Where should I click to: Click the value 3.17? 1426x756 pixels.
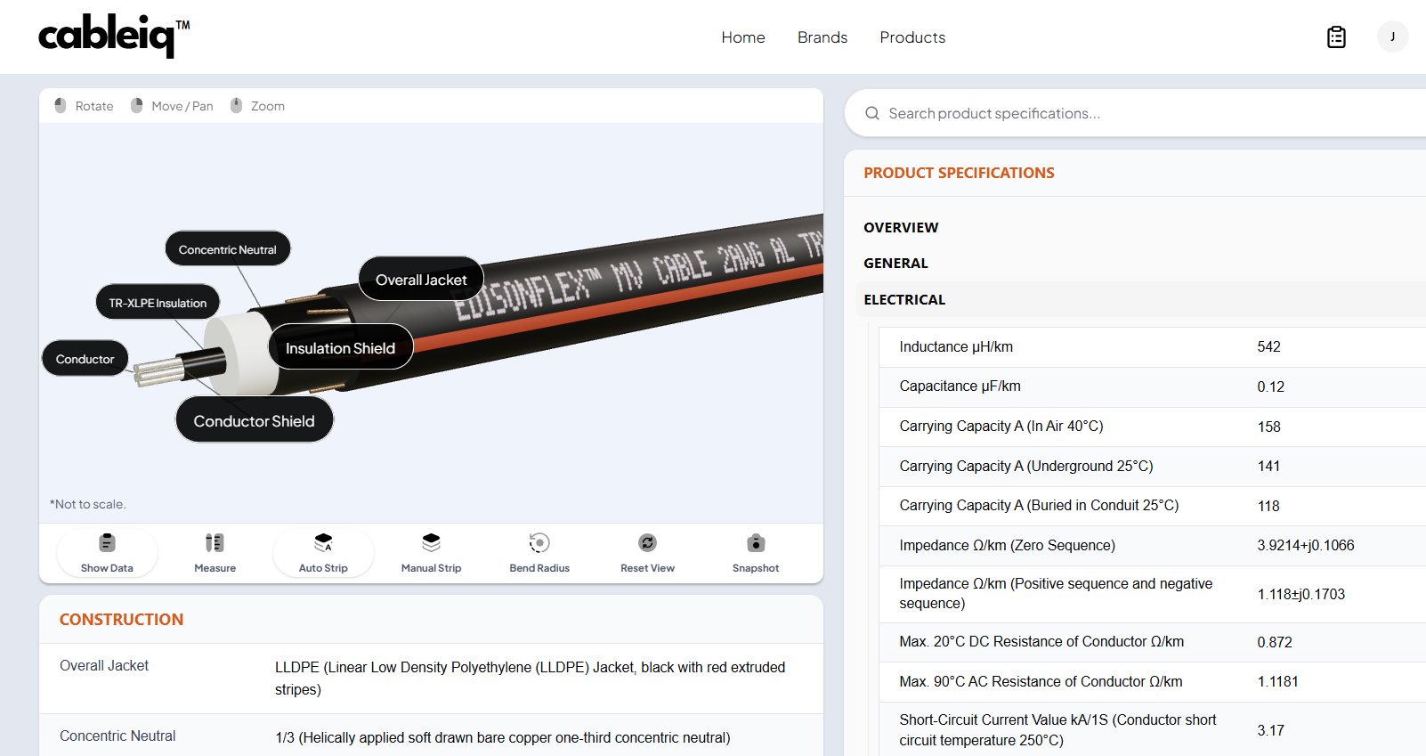pos(1270,730)
